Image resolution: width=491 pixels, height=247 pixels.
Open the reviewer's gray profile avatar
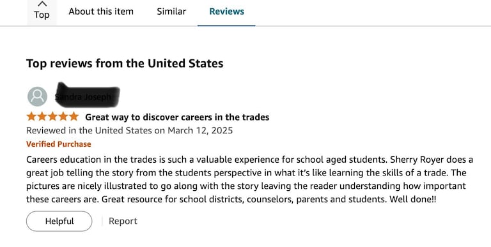click(37, 96)
